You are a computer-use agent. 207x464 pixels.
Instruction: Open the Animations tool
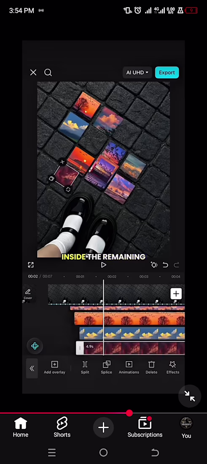click(129, 367)
